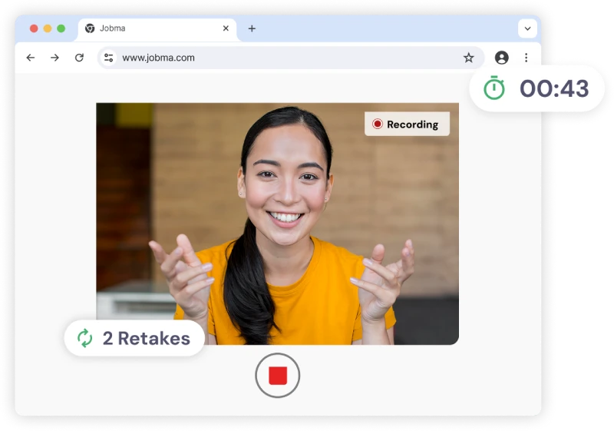Click the candidate video preview
The height and width of the screenshot is (431, 614).
[x=277, y=224]
